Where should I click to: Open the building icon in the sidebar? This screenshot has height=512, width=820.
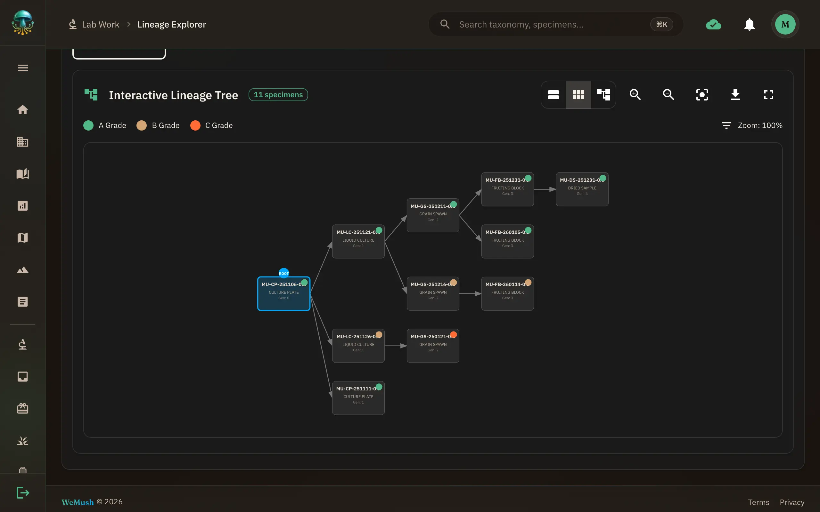pyautogui.click(x=23, y=141)
